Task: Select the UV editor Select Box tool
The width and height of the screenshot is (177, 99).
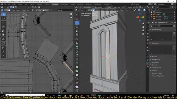Action: tap(3, 15)
